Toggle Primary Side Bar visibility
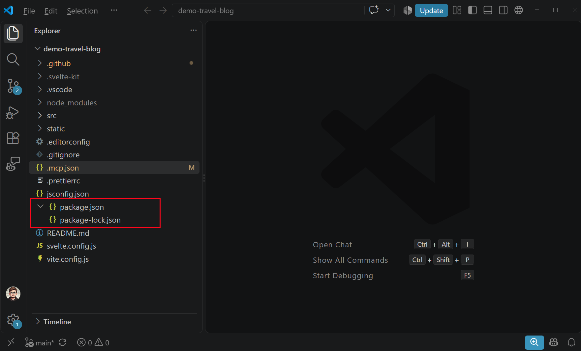This screenshot has width=581, height=351. tap(473, 10)
